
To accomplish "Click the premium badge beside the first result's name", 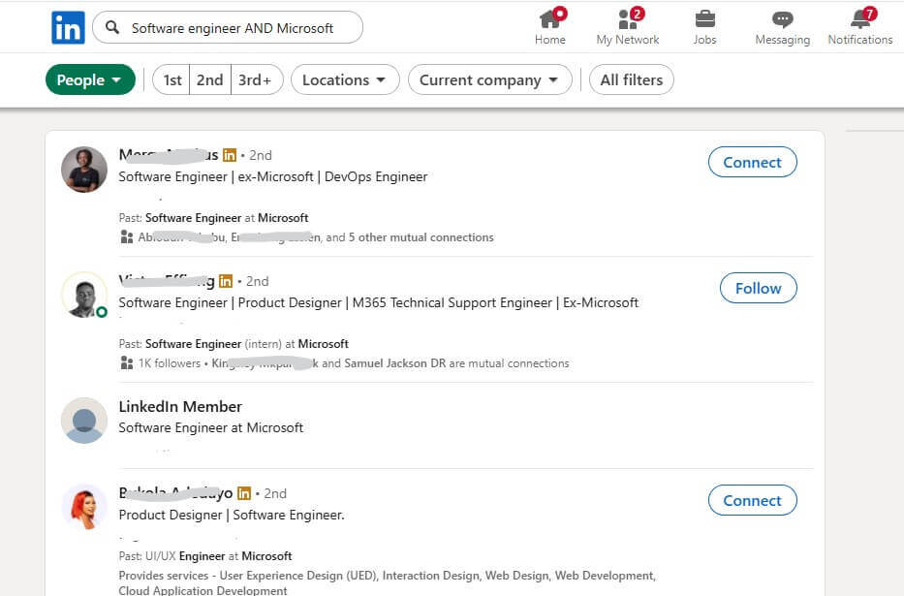I will (230, 155).
